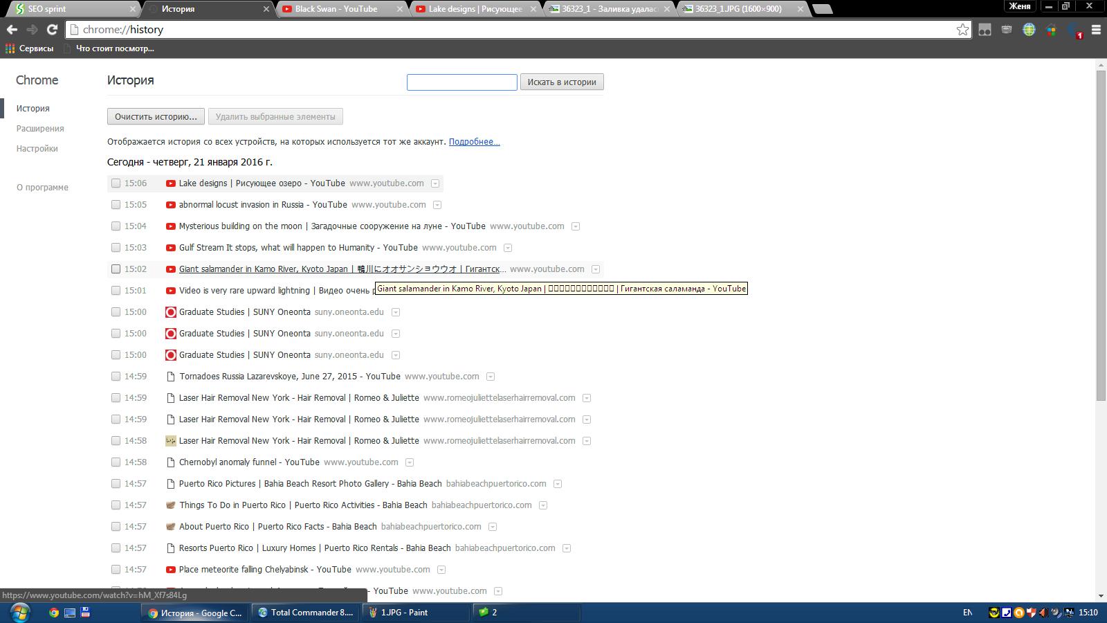This screenshot has width=1107, height=623.
Task: Open dropdown for Mysterious building on the moon
Action: [x=576, y=226]
